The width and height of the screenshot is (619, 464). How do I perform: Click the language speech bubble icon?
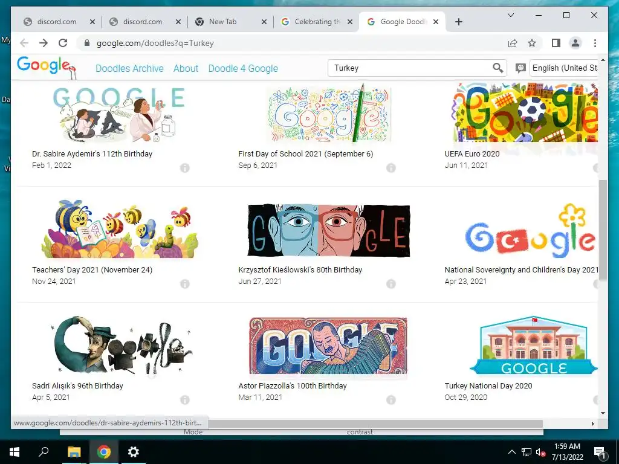(520, 68)
